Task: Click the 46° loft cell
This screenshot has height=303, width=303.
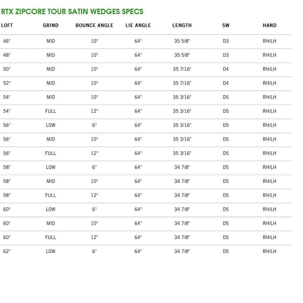Action: pos(7,41)
